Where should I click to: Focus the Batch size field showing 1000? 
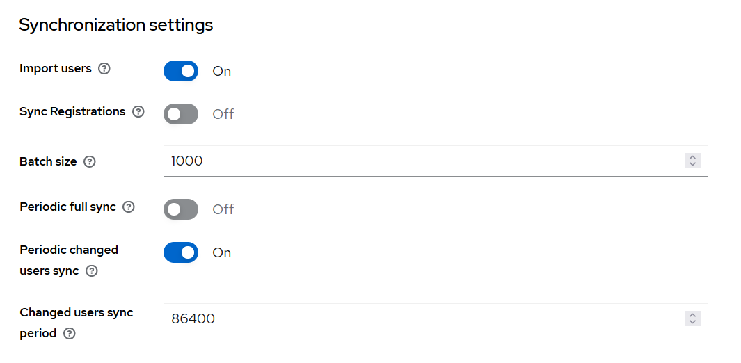click(x=417, y=161)
